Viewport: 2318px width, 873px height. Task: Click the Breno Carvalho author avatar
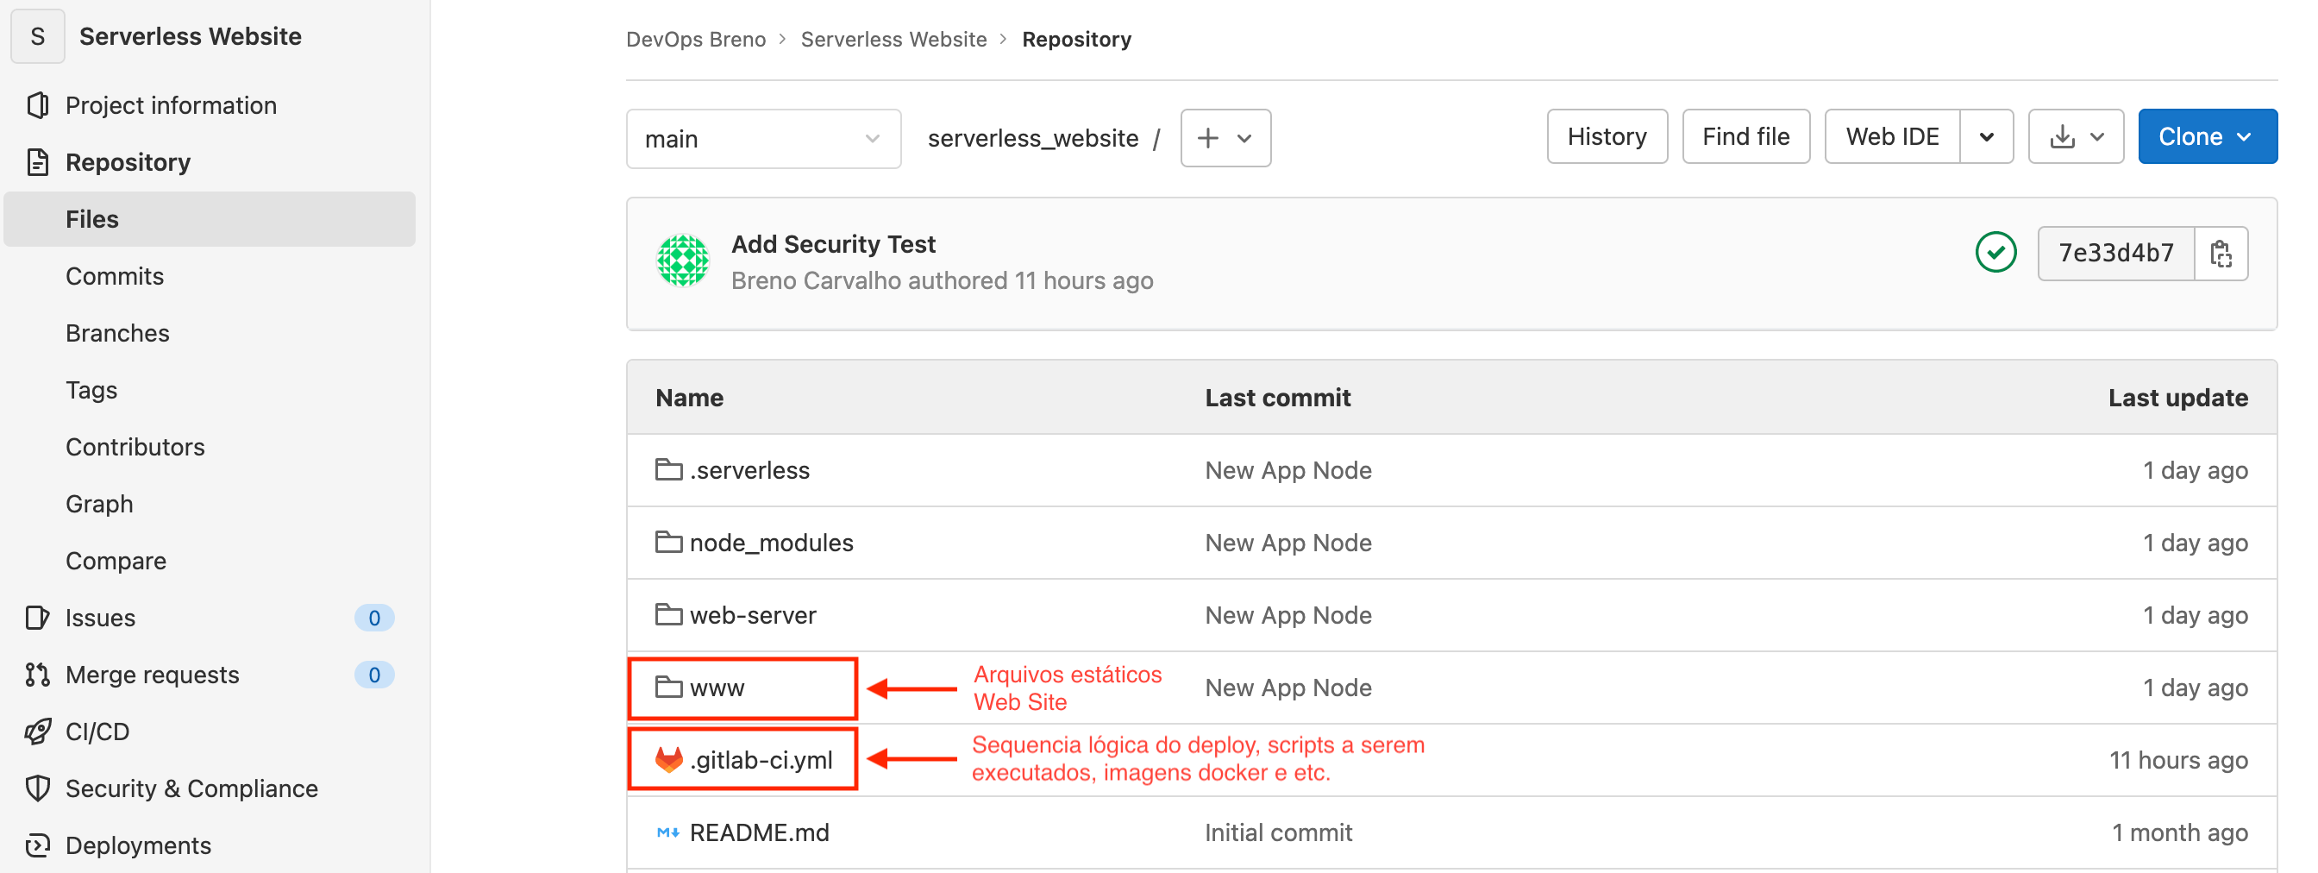point(682,261)
